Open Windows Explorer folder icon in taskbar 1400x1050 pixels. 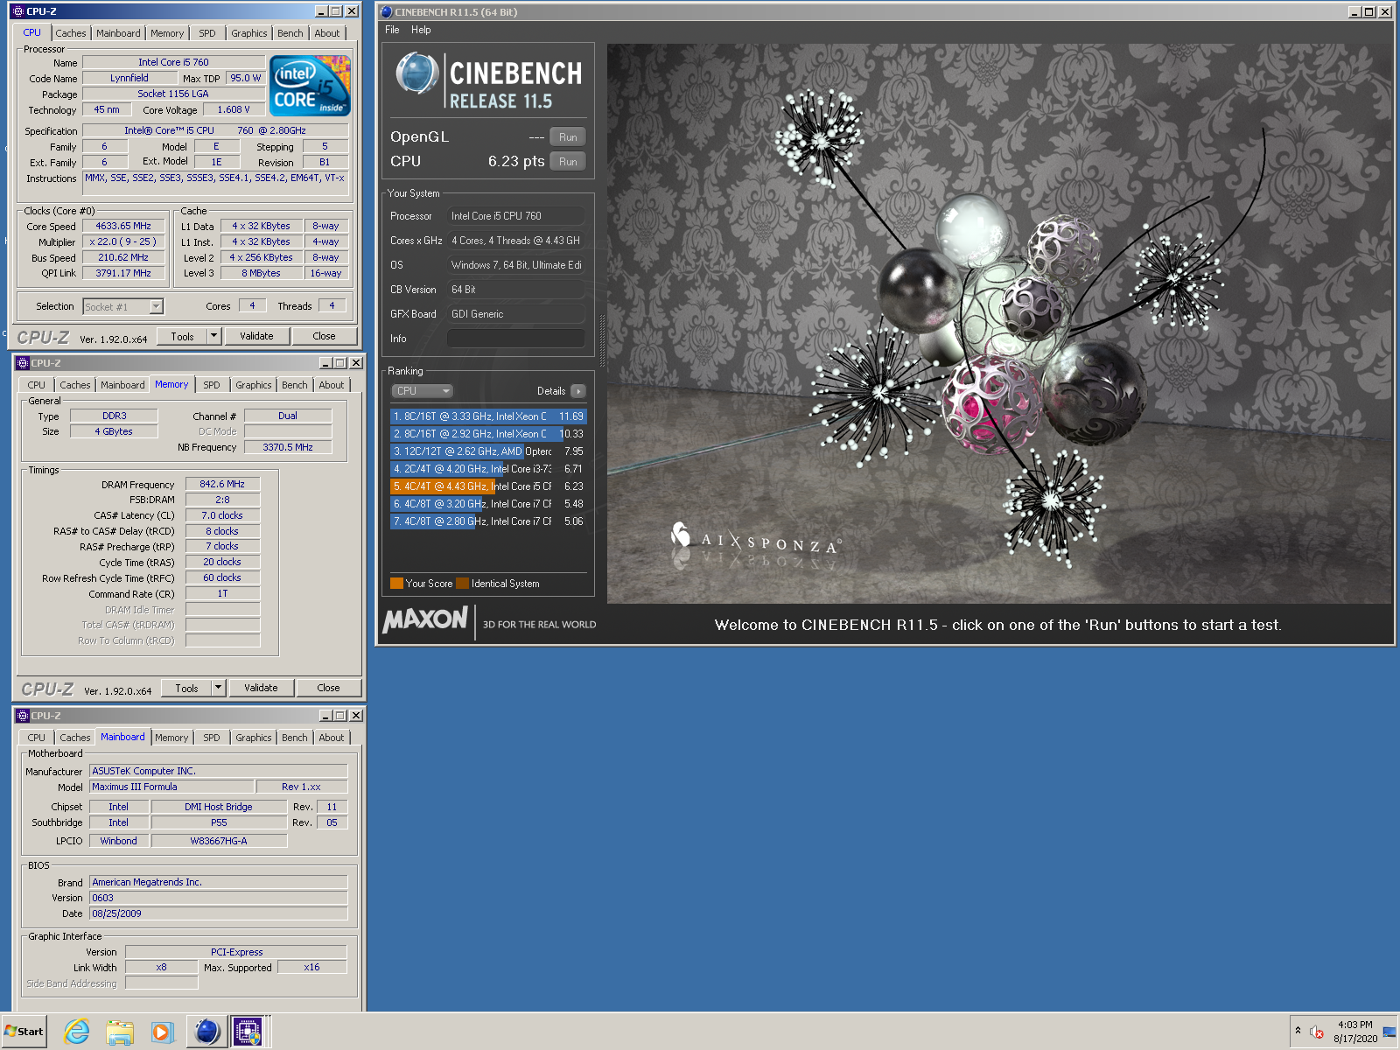pyautogui.click(x=120, y=1032)
